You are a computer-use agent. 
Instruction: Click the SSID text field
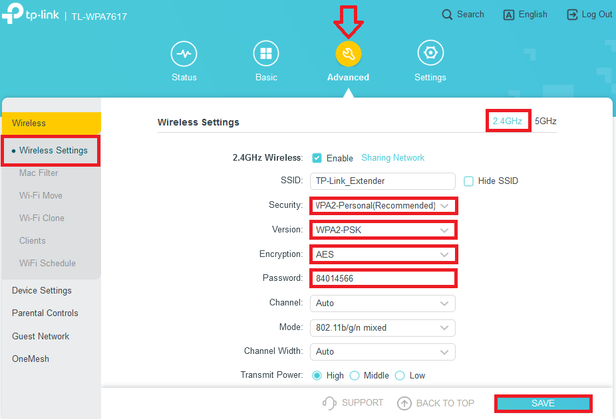pos(383,181)
